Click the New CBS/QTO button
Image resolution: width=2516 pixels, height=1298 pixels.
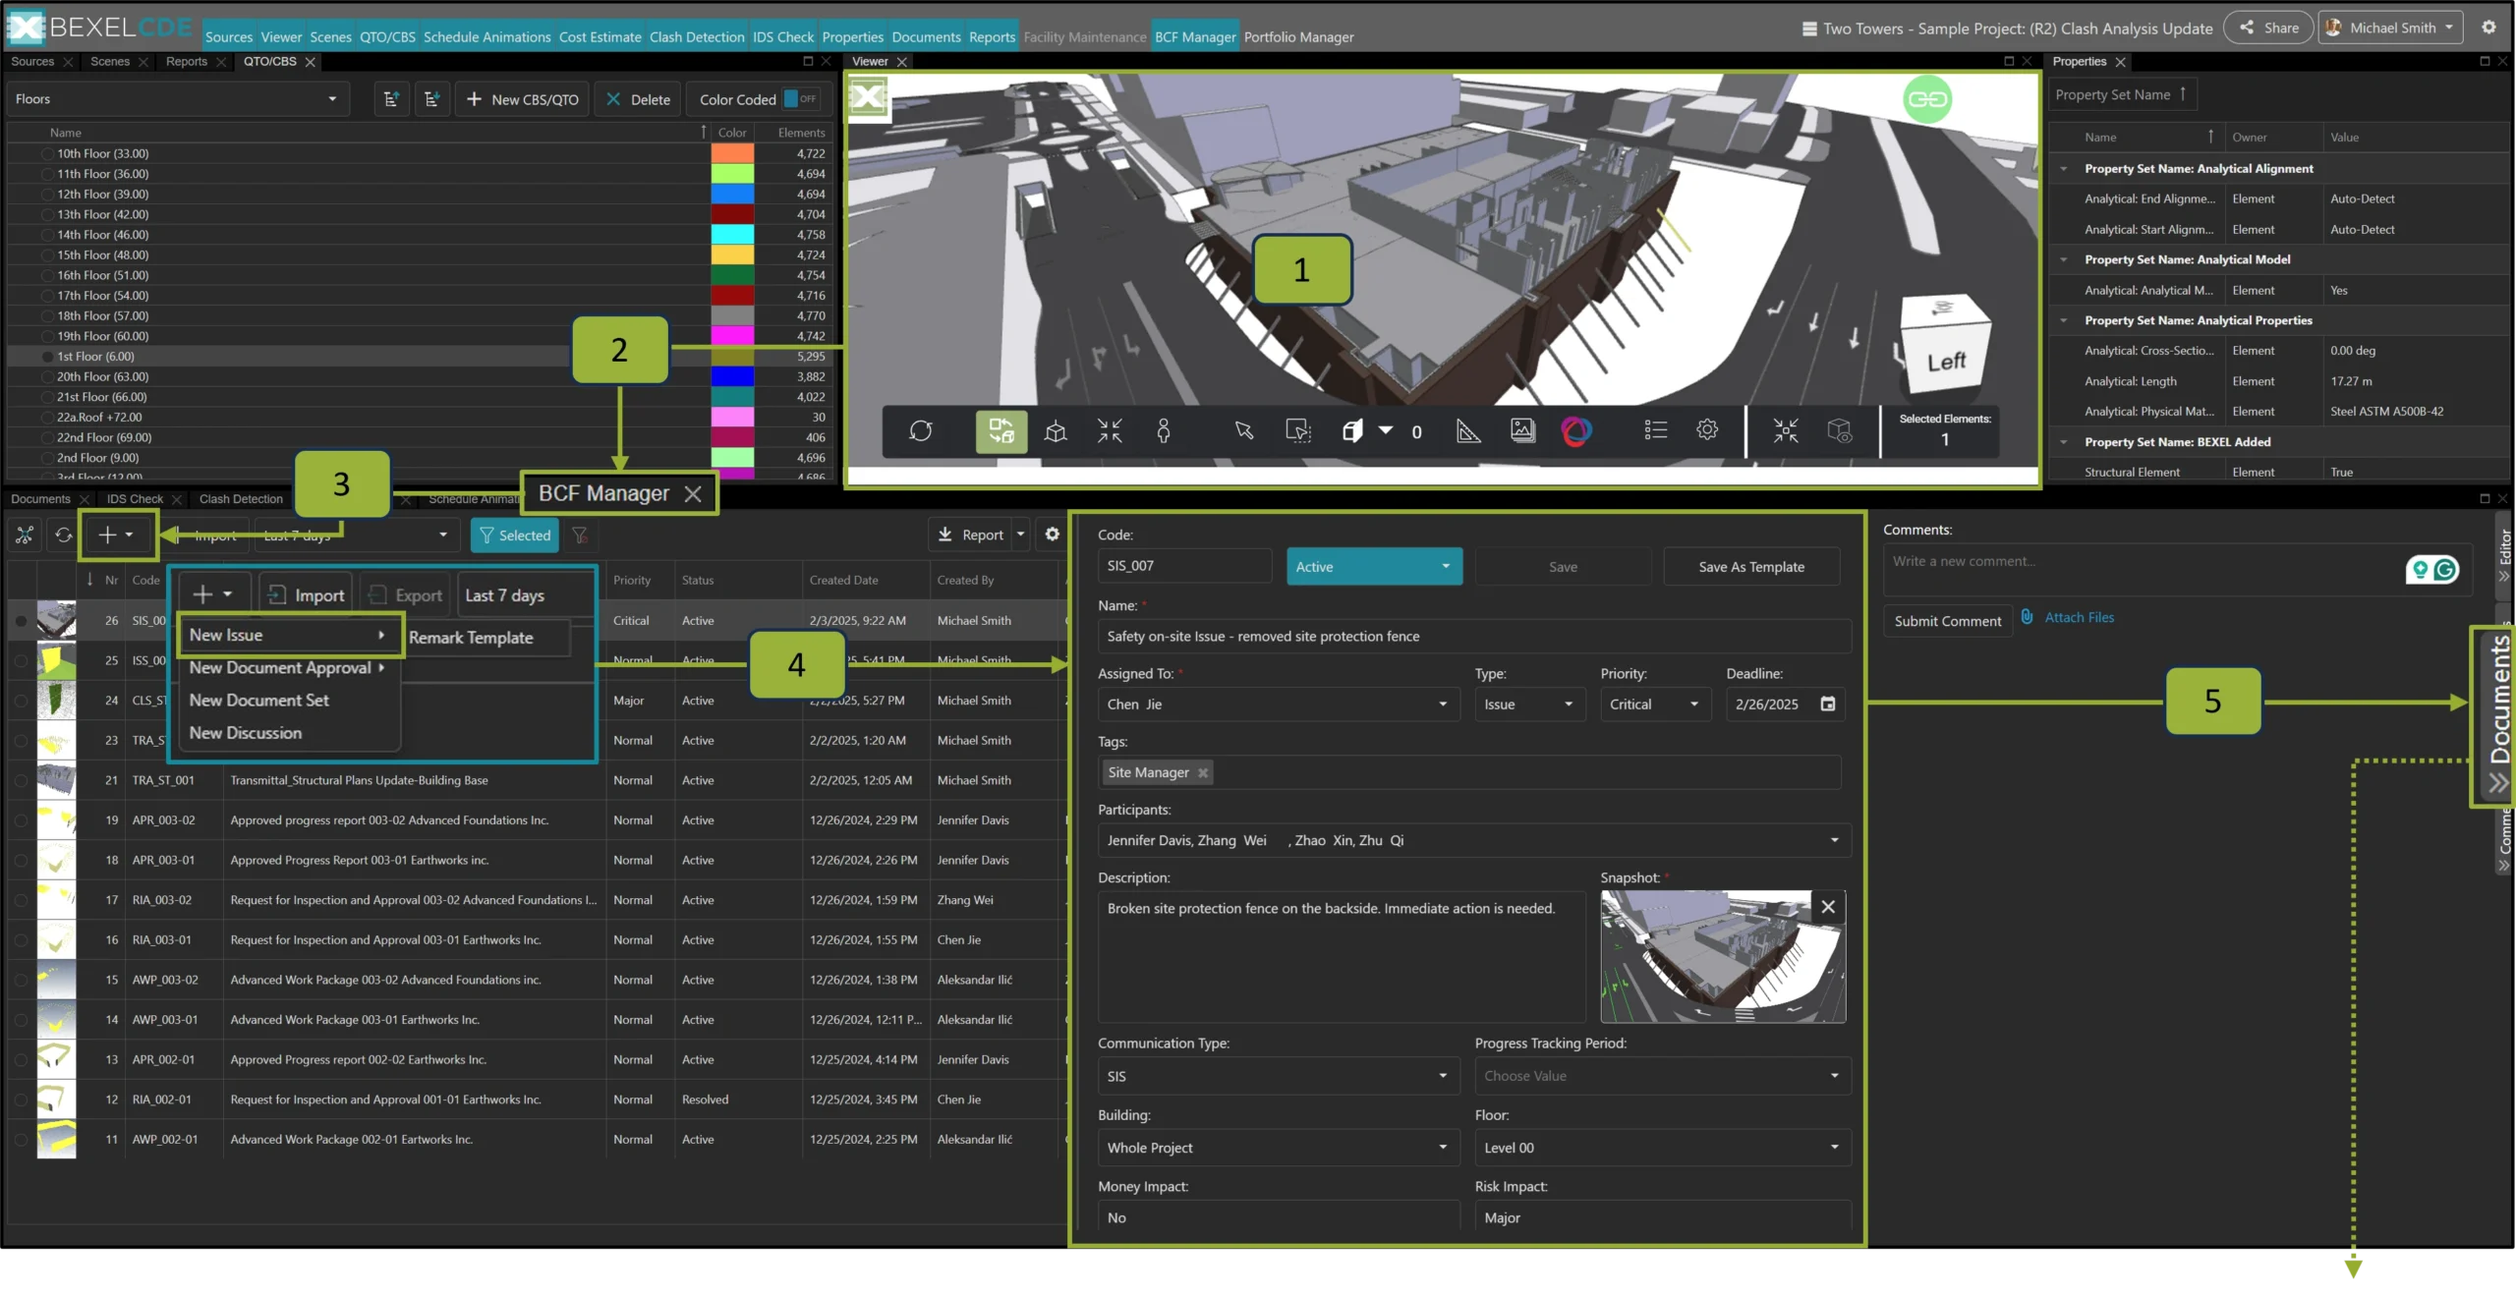coord(522,99)
